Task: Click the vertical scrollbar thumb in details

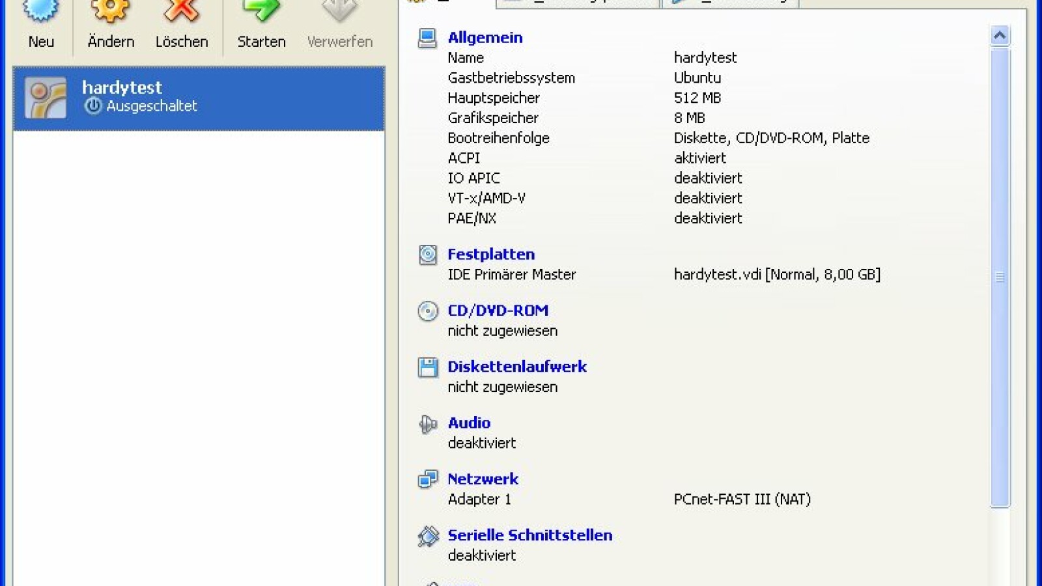Action: tap(1000, 277)
